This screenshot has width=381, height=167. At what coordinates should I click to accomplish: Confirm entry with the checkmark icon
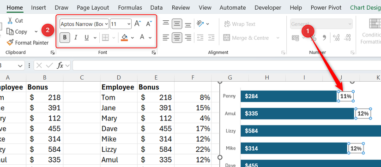49,66
